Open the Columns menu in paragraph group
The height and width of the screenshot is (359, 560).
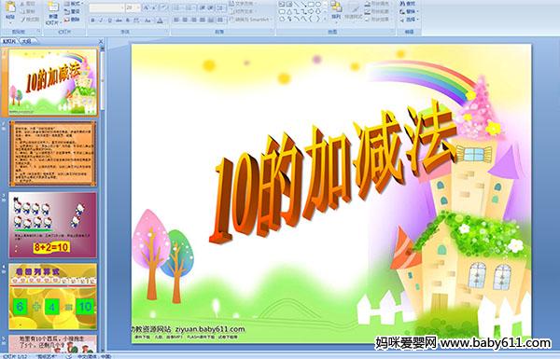point(220,20)
